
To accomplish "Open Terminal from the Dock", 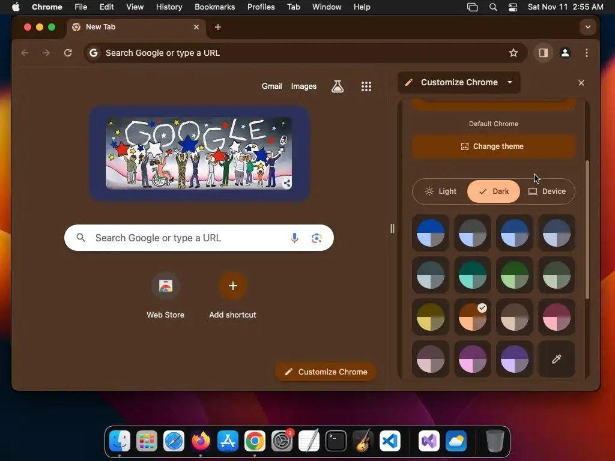I will (336, 441).
